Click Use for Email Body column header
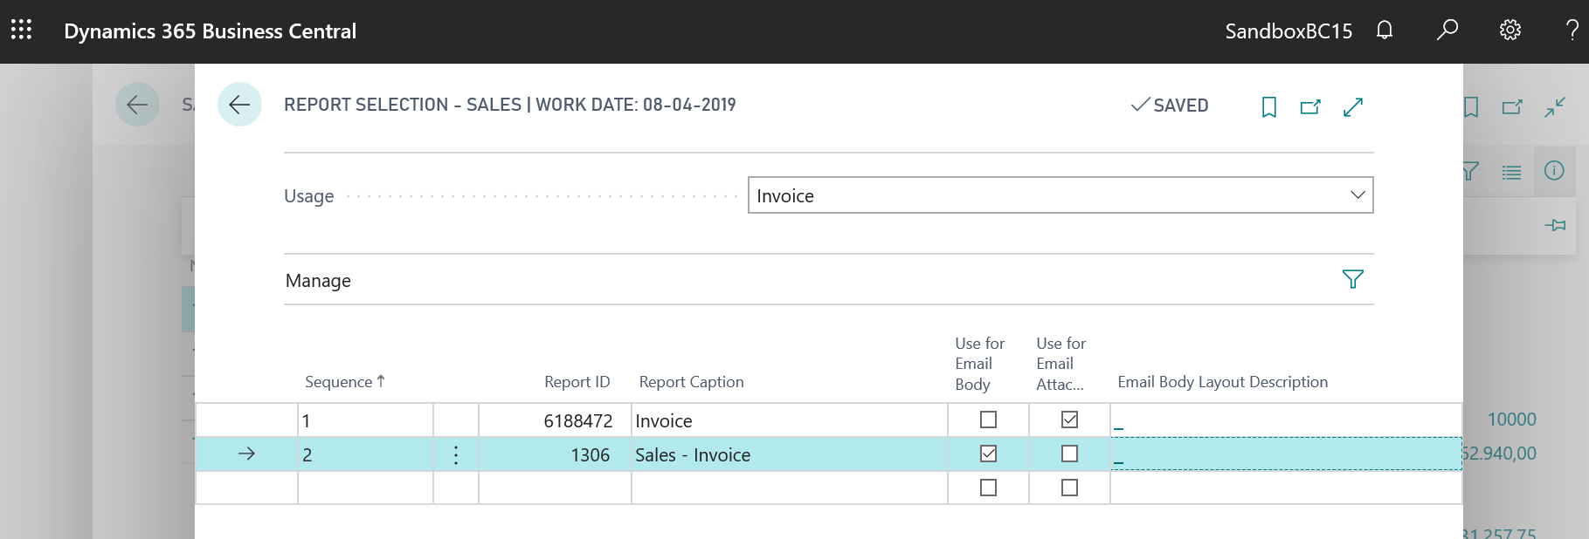1589x539 pixels. (979, 364)
